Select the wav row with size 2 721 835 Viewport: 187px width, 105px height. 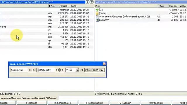pyautogui.click(x=47, y=27)
